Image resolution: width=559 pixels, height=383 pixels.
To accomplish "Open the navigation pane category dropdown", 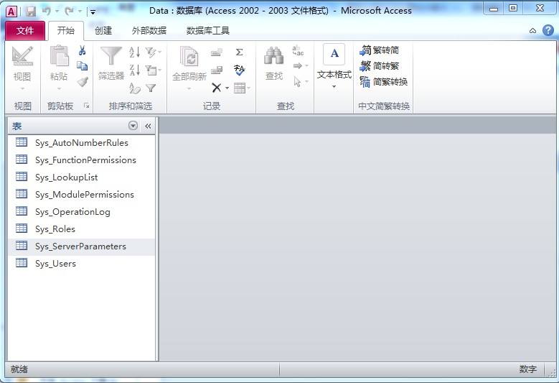I will click(133, 126).
